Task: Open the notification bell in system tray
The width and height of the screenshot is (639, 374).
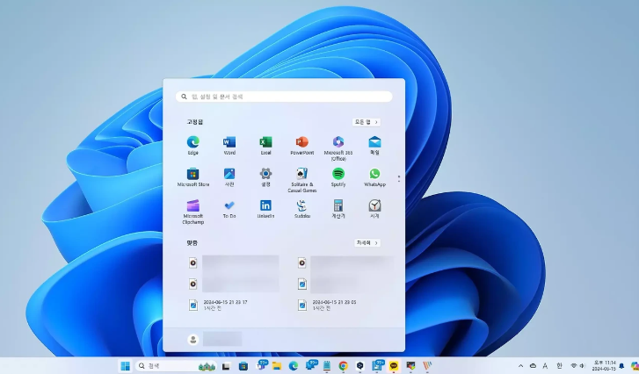Action: click(621, 366)
